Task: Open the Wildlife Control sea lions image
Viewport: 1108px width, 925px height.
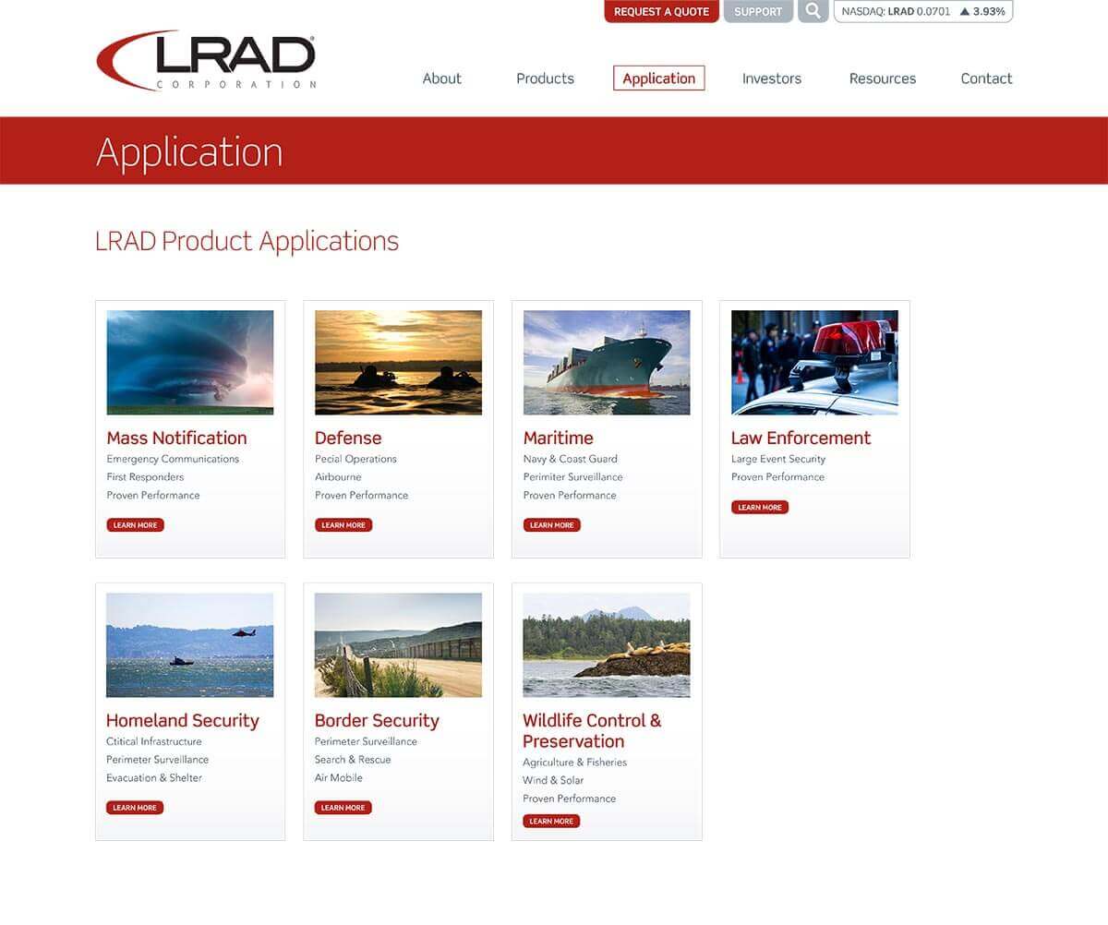Action: coord(607,644)
